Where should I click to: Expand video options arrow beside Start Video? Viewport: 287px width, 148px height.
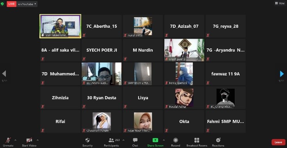(37, 140)
